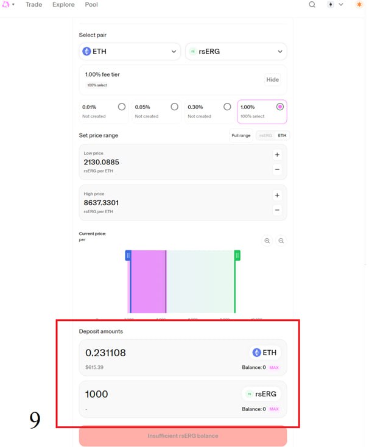Click the blue left range handle
This screenshot has width=369, height=447.
coord(128,255)
